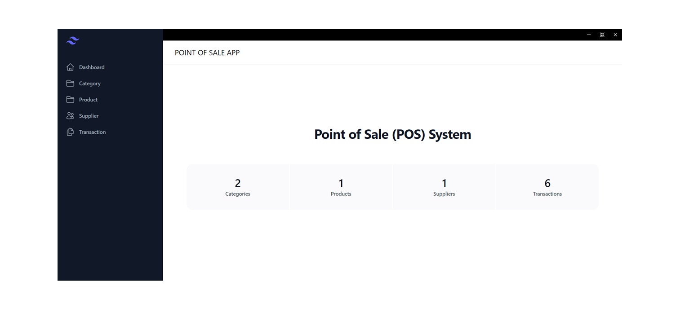
Task: Click the POINT OF SALE APP header title
Action: tap(207, 53)
